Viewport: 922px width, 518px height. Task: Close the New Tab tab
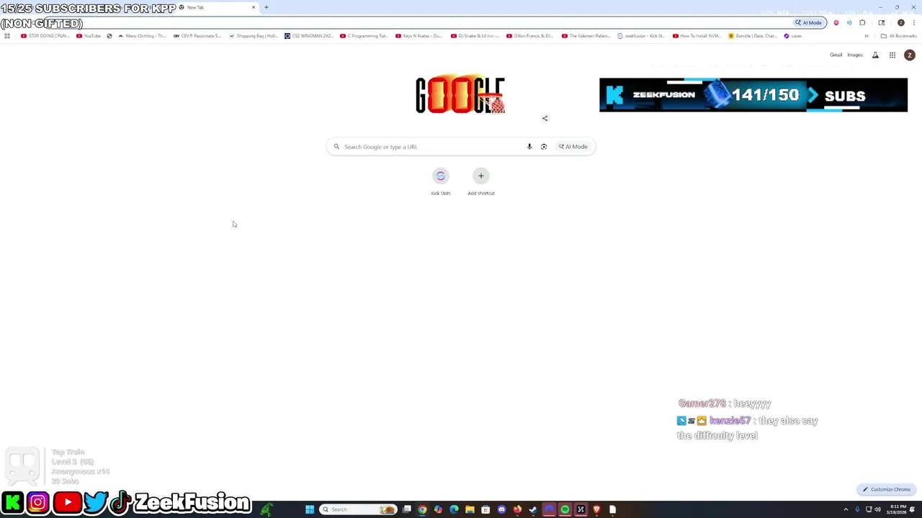tap(253, 7)
